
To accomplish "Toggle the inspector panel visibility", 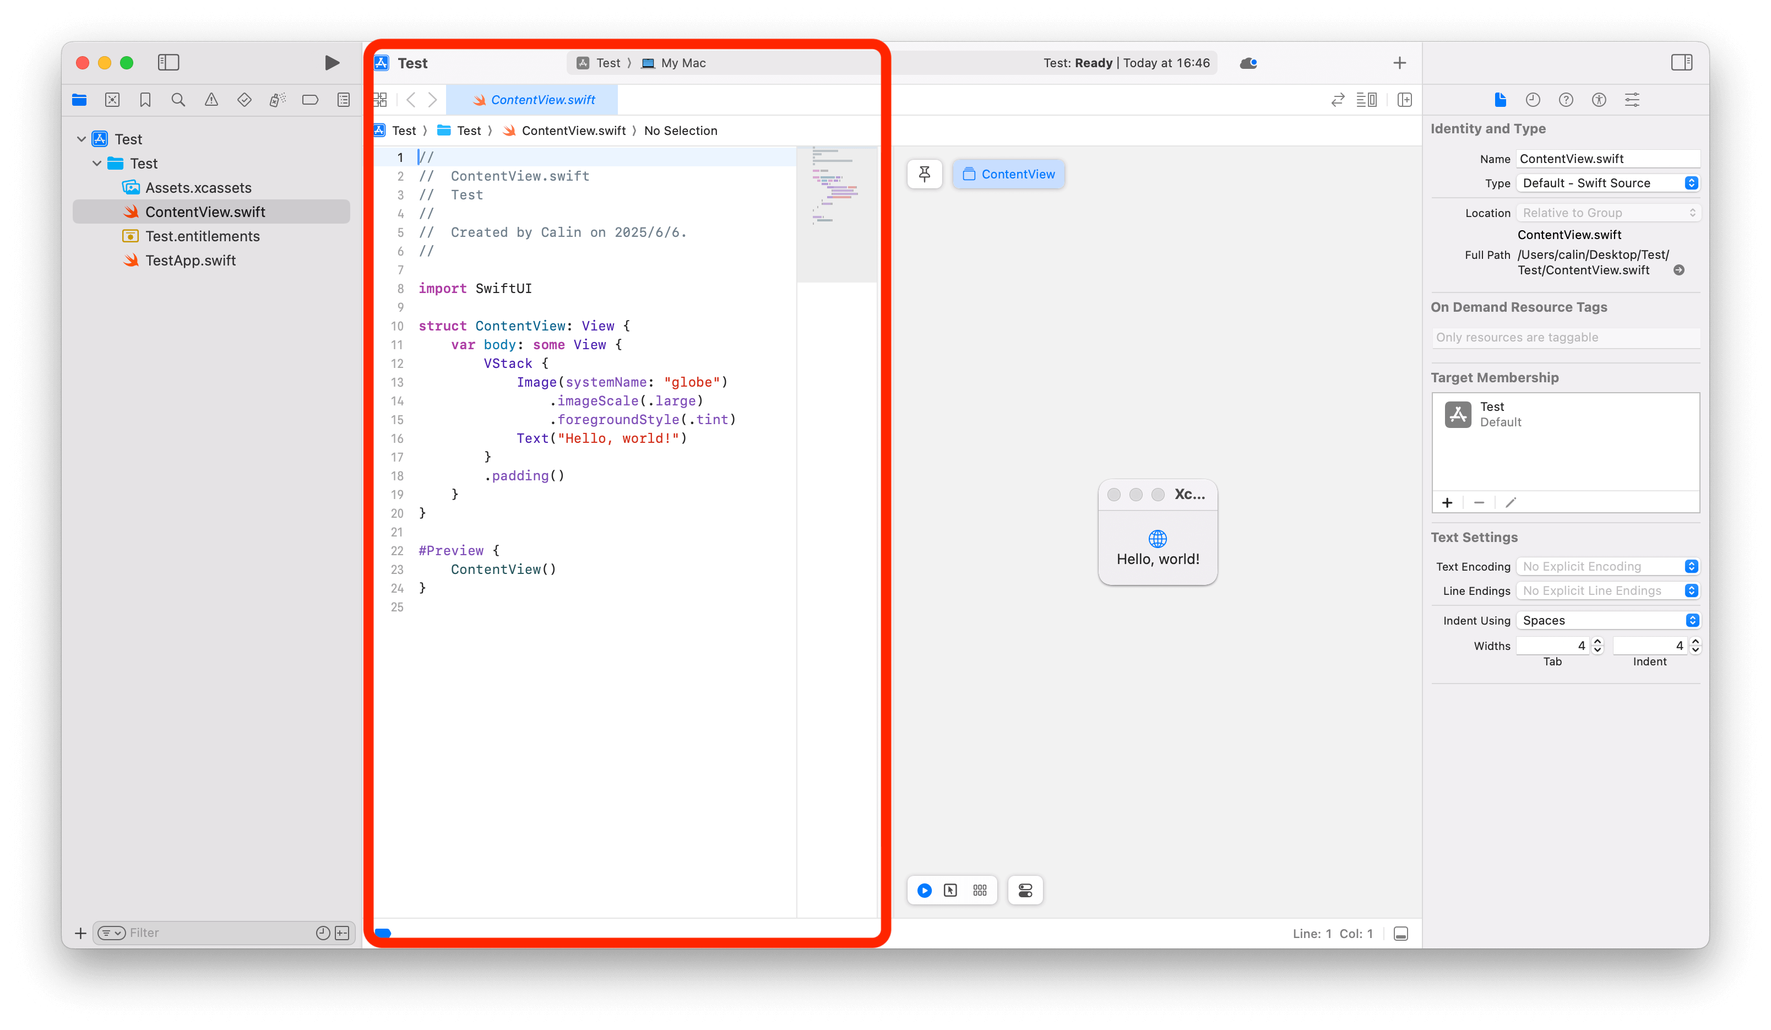I will 1682,63.
